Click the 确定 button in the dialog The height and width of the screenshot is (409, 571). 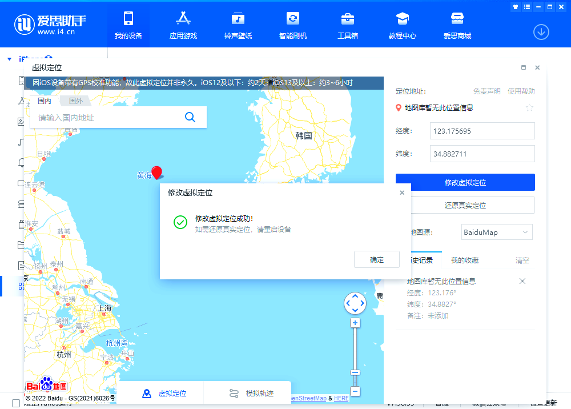pos(376,259)
